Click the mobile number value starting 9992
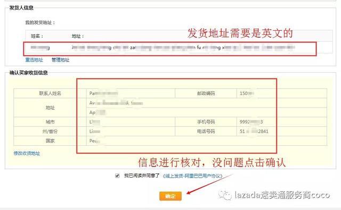Viewport: 341px width, 210px height. click(251, 122)
